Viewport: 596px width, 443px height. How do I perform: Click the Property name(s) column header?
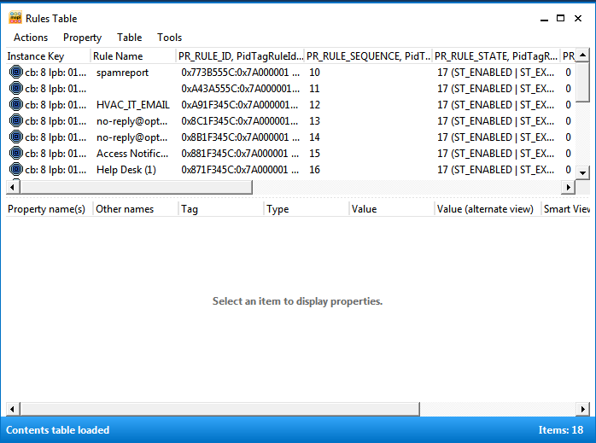49,209
